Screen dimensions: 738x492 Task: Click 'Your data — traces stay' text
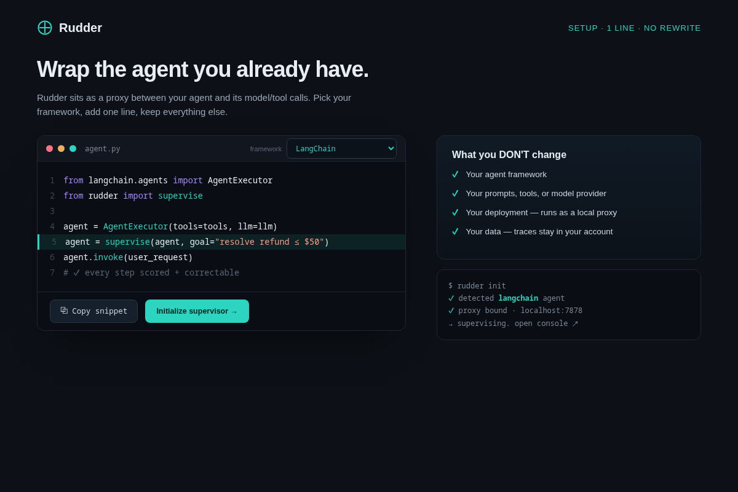click(539, 232)
